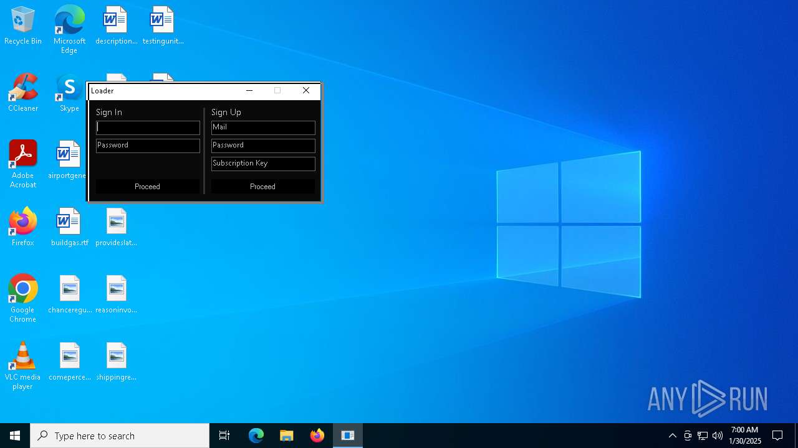Viewport: 798px width, 448px height.
Task: Select the comeperce image file icon
Action: (x=69, y=362)
